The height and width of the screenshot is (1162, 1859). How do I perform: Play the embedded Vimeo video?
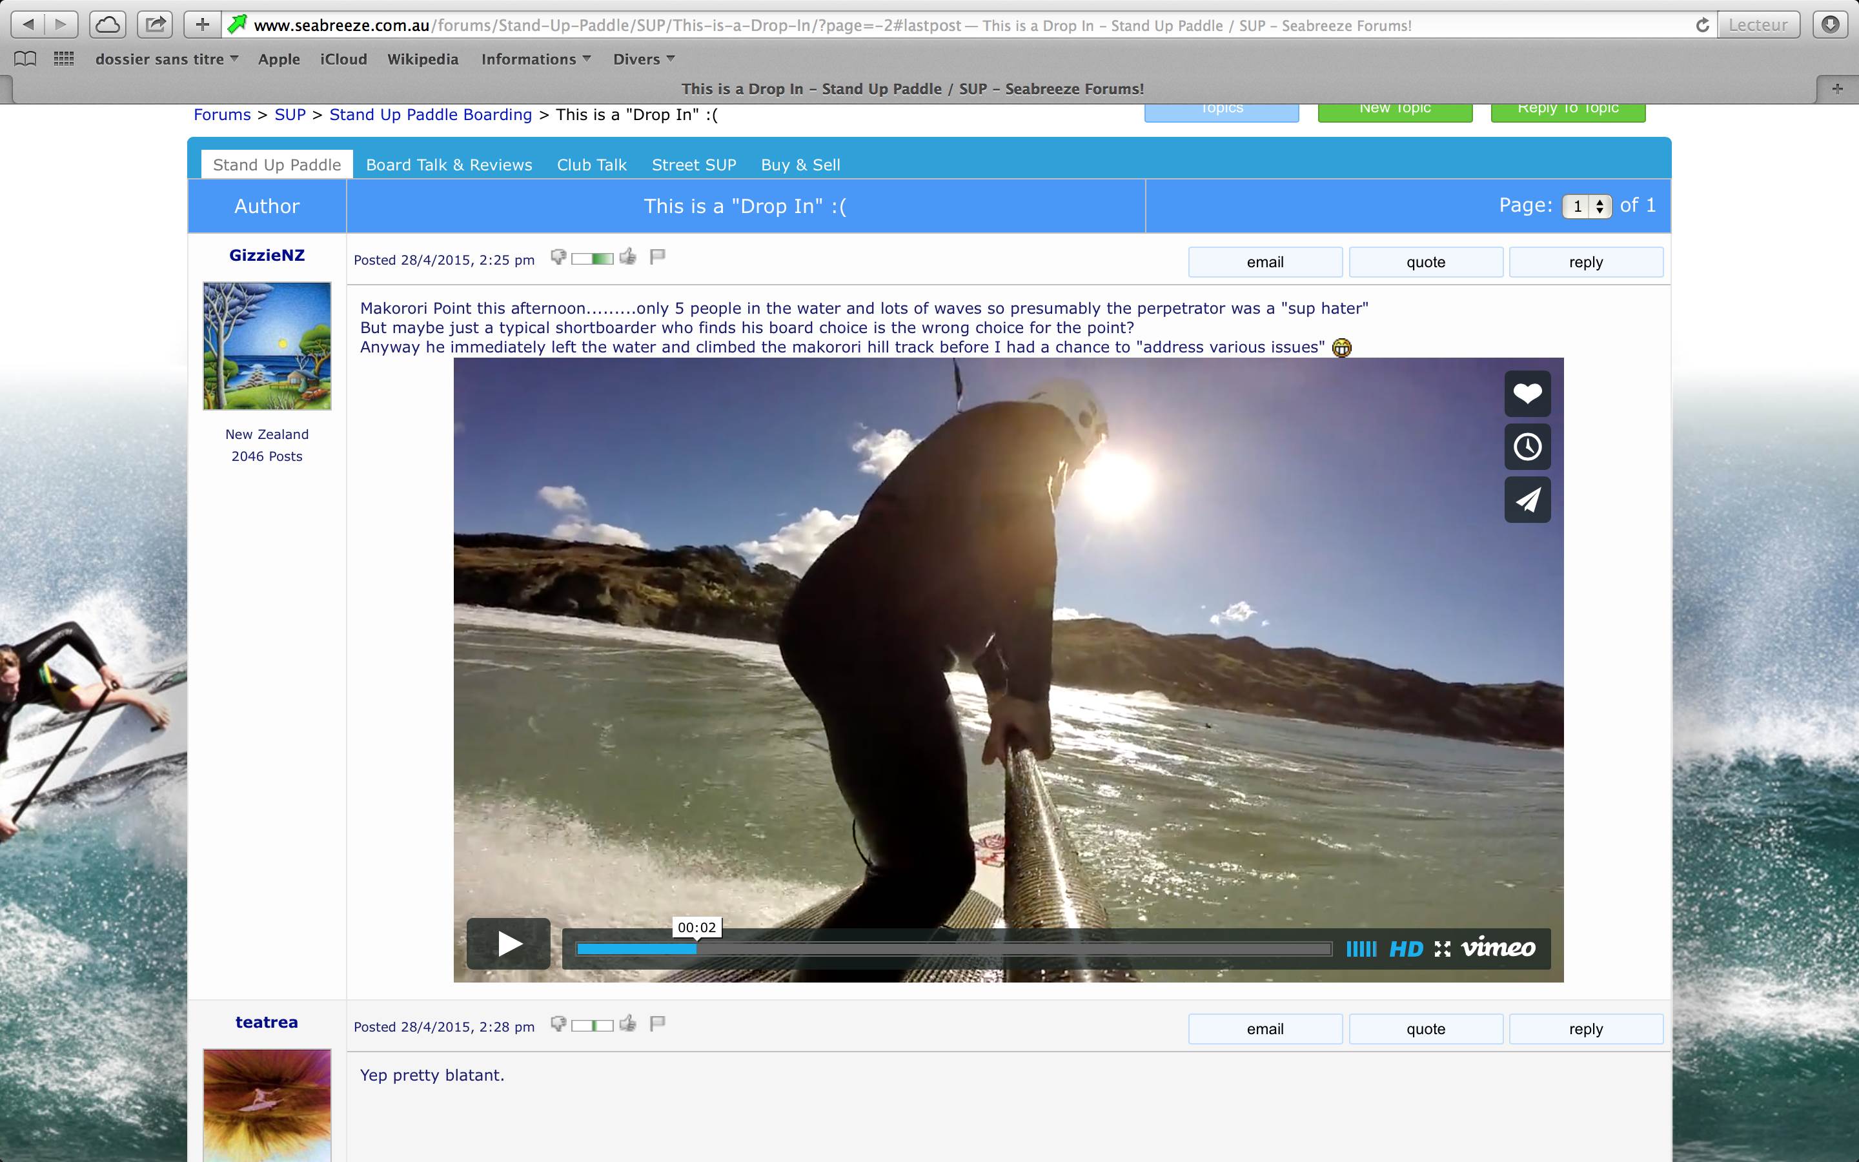click(508, 944)
